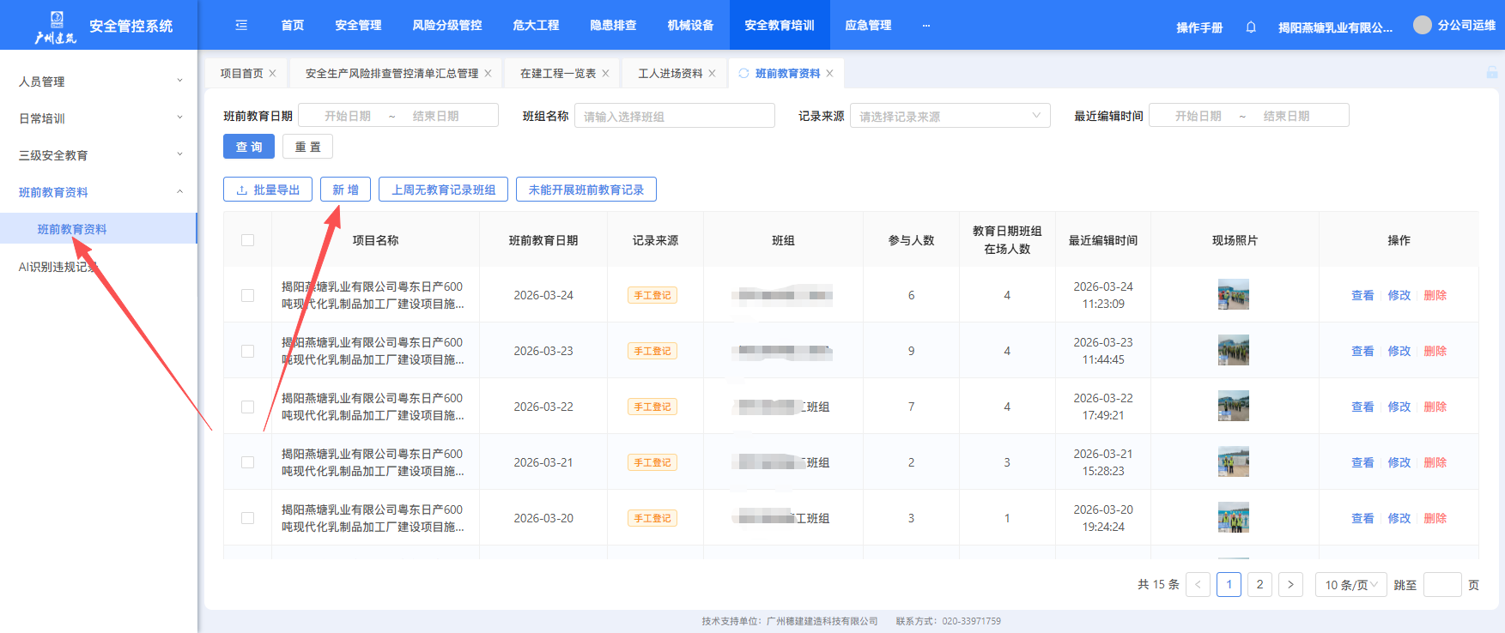Switch to the 在建工程一览表 tab

pyautogui.click(x=557, y=74)
